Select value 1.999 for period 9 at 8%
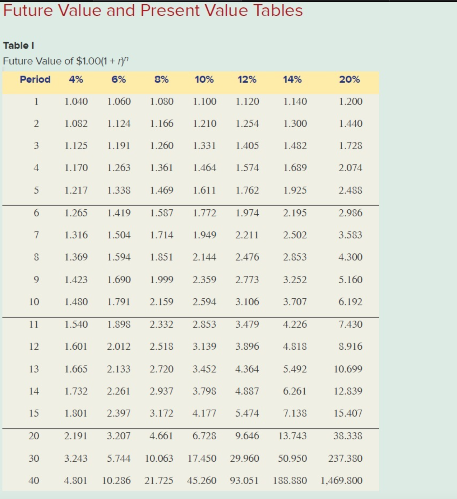The width and height of the screenshot is (457, 499). point(161,280)
